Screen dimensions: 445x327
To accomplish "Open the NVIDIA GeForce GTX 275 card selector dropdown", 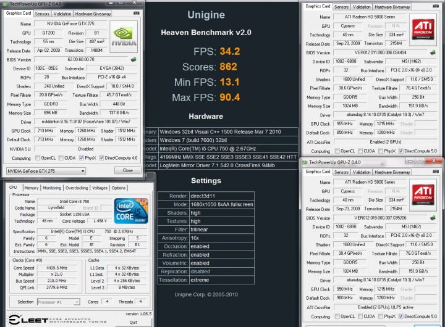I will click(x=46, y=171).
